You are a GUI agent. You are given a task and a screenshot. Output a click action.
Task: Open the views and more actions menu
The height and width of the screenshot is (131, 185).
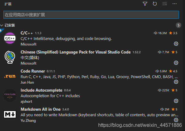(175, 4)
